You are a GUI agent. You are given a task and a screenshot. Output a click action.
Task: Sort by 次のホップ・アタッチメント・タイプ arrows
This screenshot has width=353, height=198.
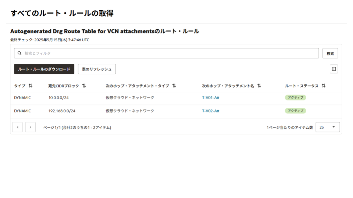point(174,86)
